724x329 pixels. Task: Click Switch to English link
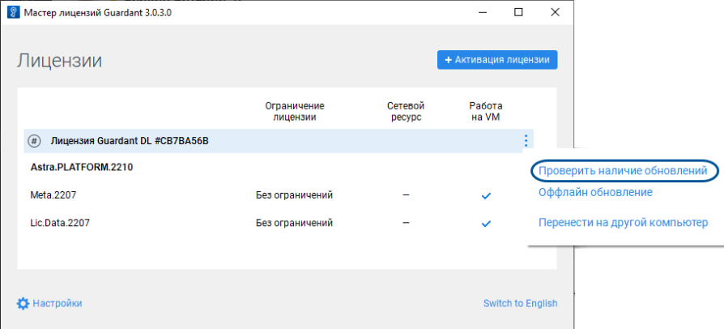pos(520,303)
